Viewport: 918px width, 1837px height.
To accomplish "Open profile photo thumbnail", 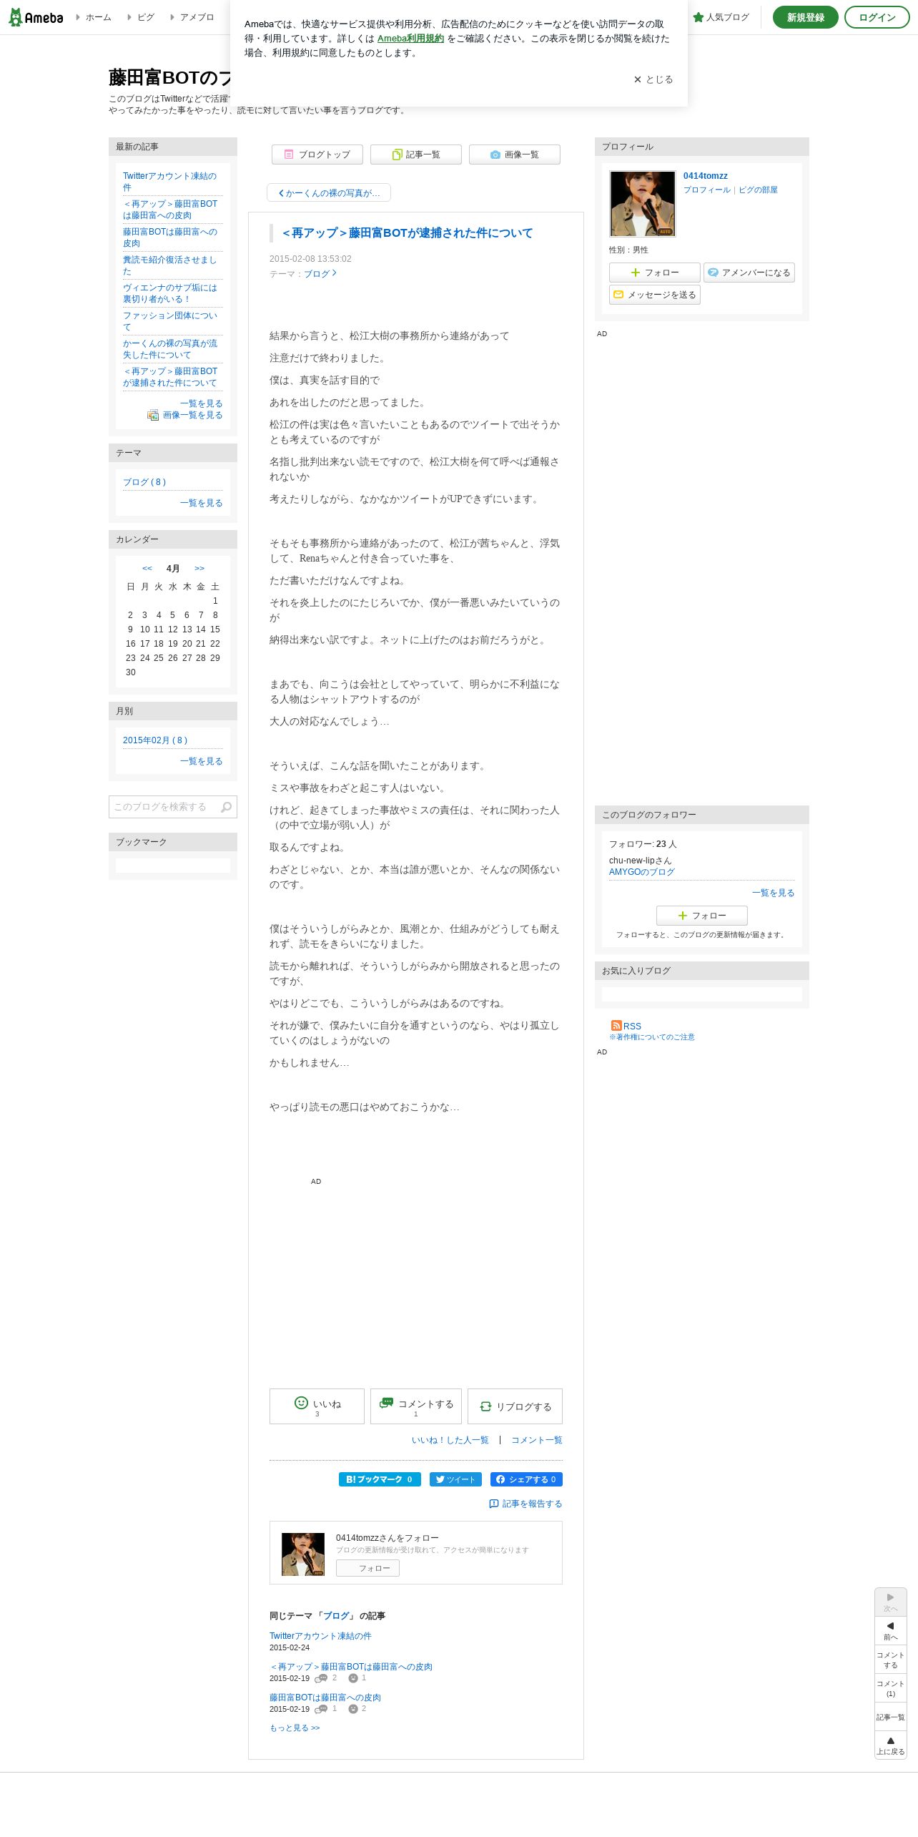I will click(x=642, y=204).
